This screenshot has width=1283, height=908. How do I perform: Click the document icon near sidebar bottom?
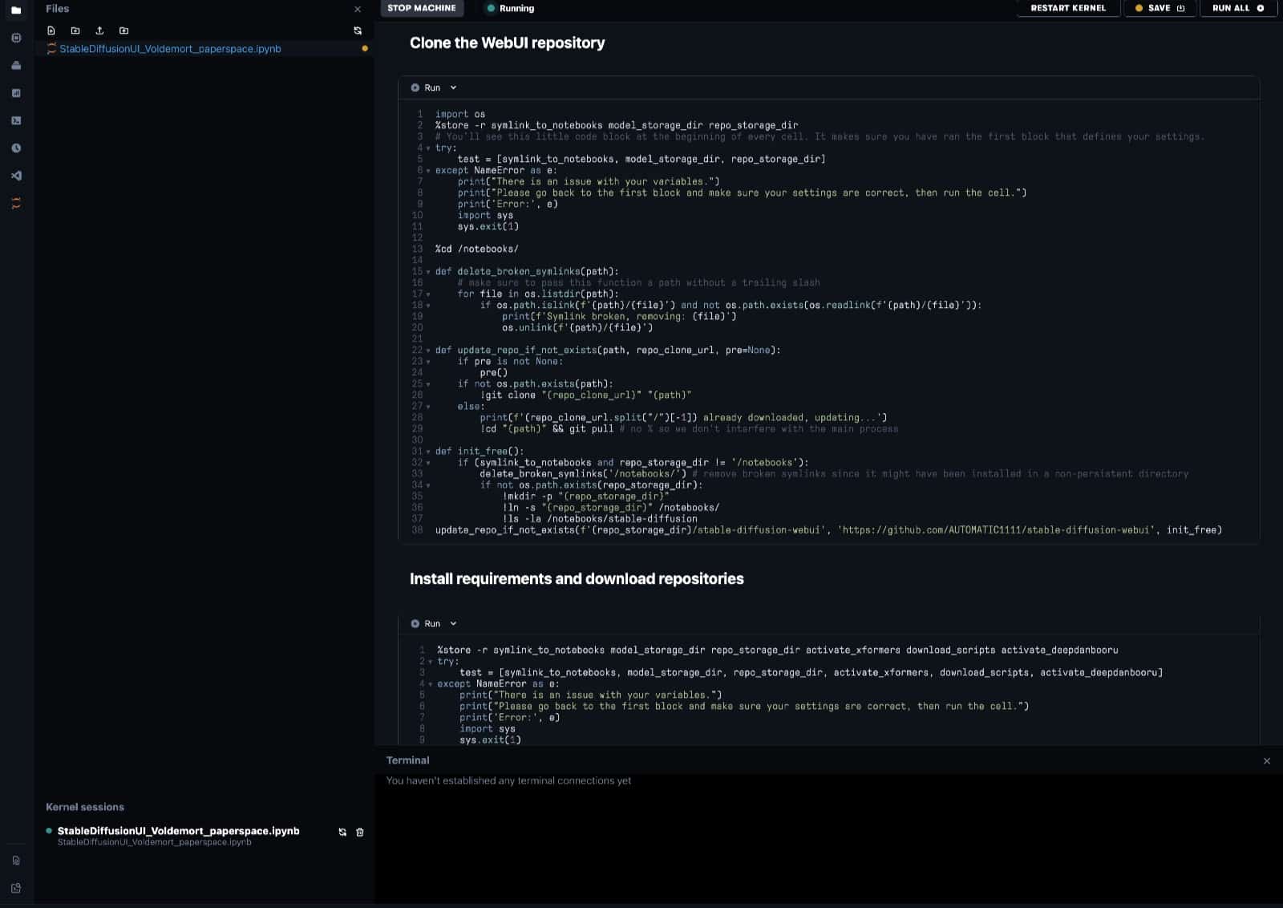click(x=16, y=861)
